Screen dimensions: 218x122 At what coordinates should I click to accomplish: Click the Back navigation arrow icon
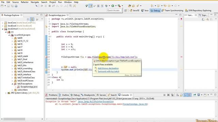coord(169,6)
